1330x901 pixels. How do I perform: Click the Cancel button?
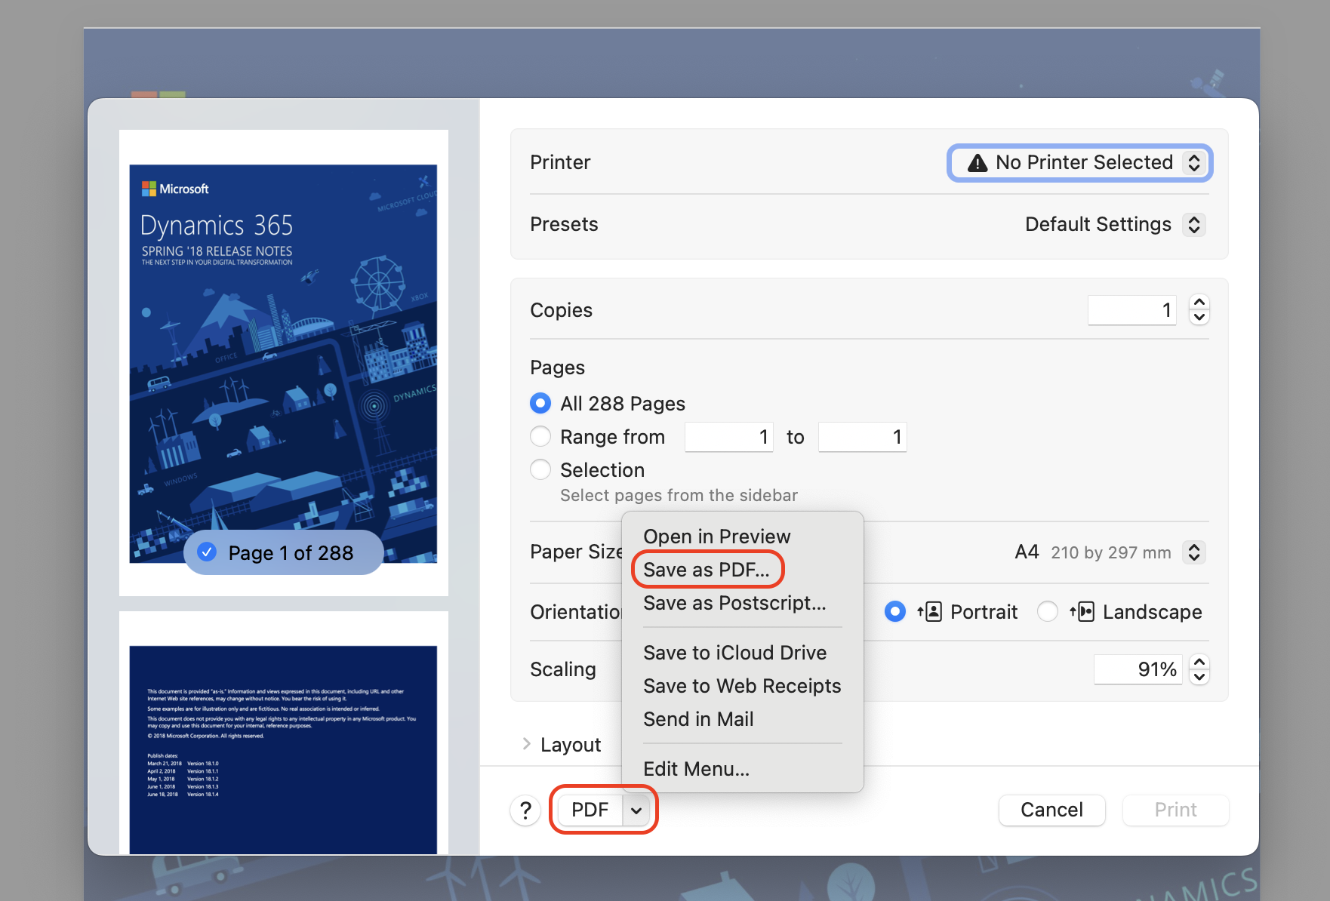tap(1051, 810)
